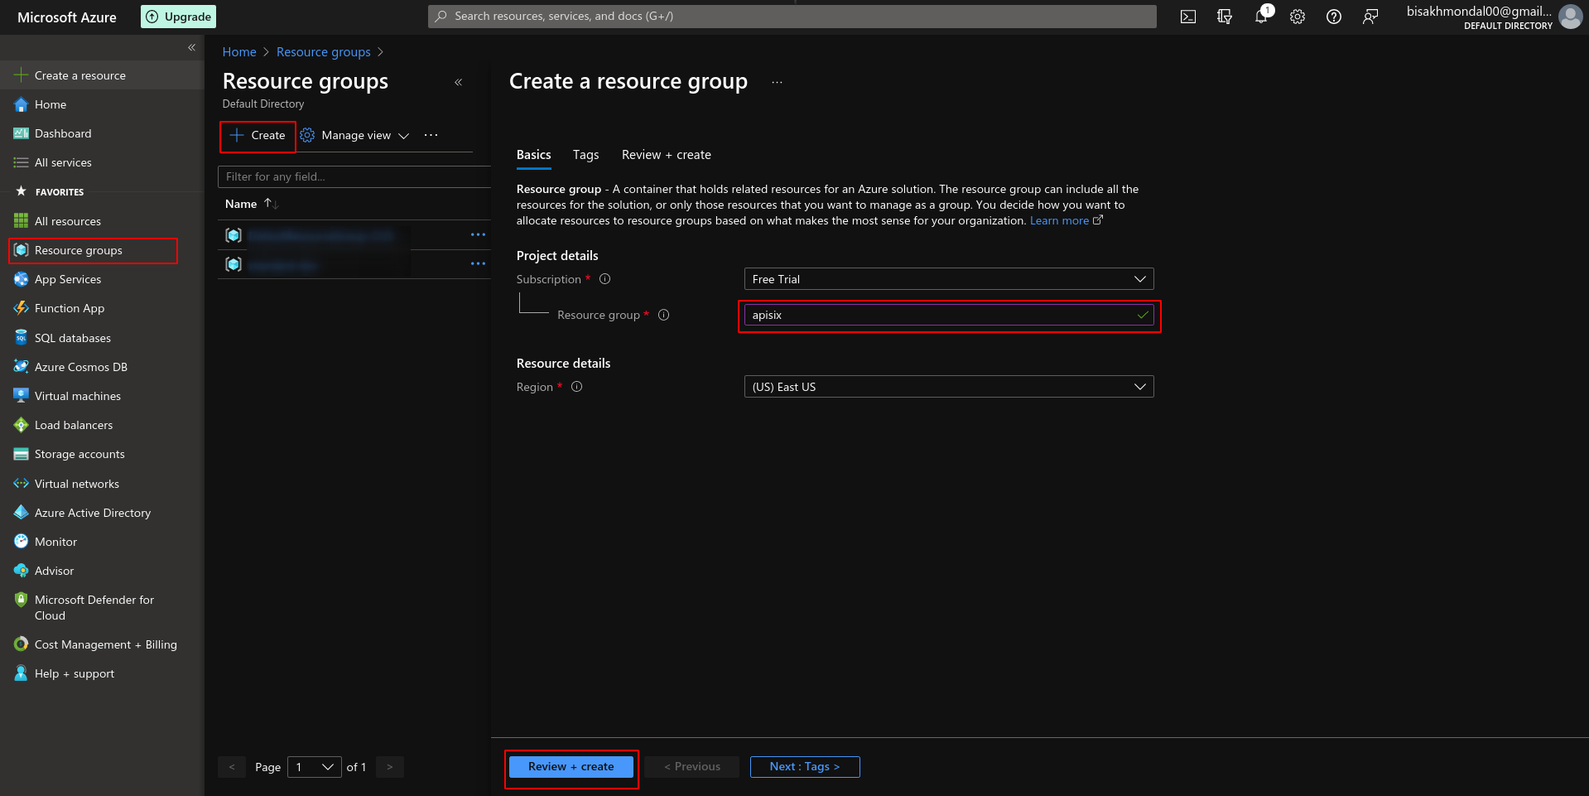Click the Subscription info icon
The width and height of the screenshot is (1589, 796).
coord(605,279)
